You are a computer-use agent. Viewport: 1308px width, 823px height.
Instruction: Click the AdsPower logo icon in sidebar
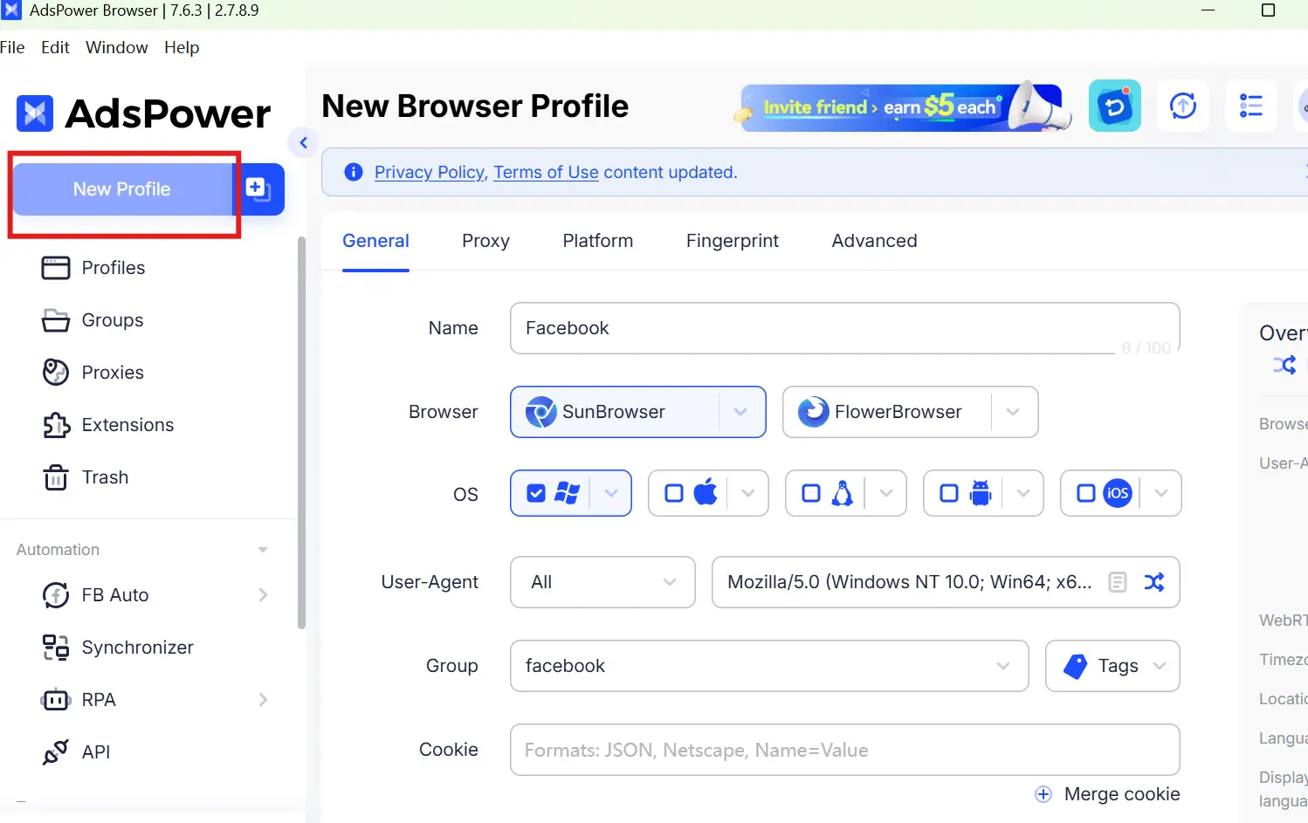[x=35, y=113]
